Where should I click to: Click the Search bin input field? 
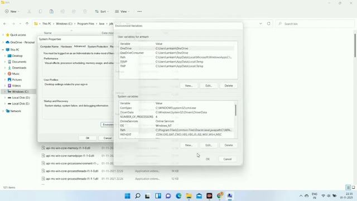315,23
